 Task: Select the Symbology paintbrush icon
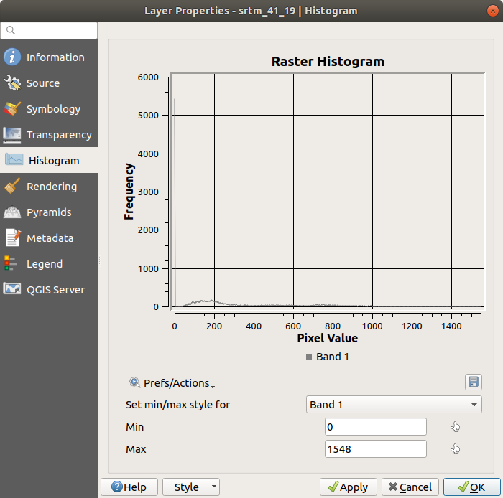tap(12, 109)
